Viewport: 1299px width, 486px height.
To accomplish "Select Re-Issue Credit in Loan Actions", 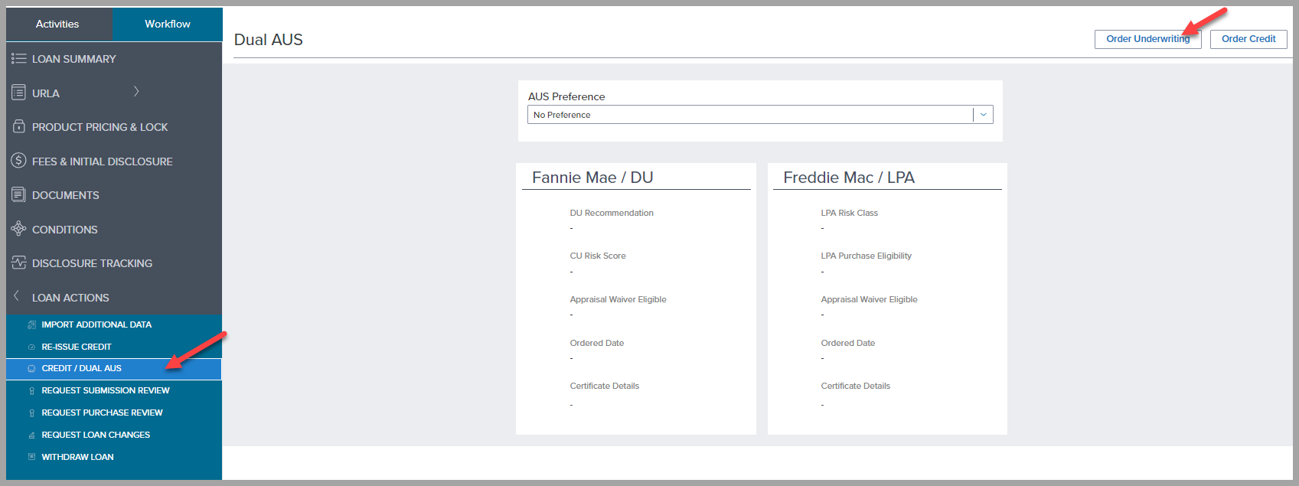I will 77,347.
